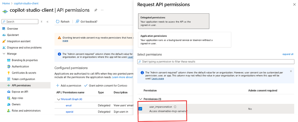
Task: Open Certificates & secrets key icon
Action: click(9, 73)
